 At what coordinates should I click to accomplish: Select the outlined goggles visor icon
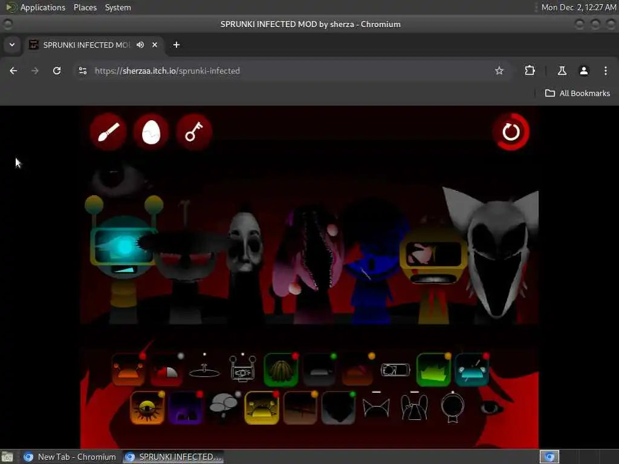click(395, 370)
